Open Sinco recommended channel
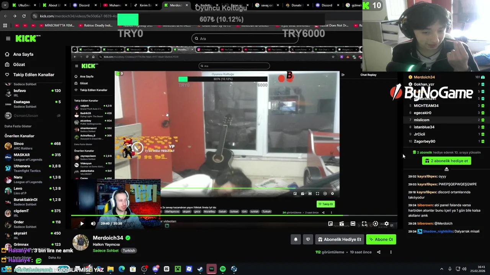The width and height of the screenshot is (490, 275). (33, 146)
